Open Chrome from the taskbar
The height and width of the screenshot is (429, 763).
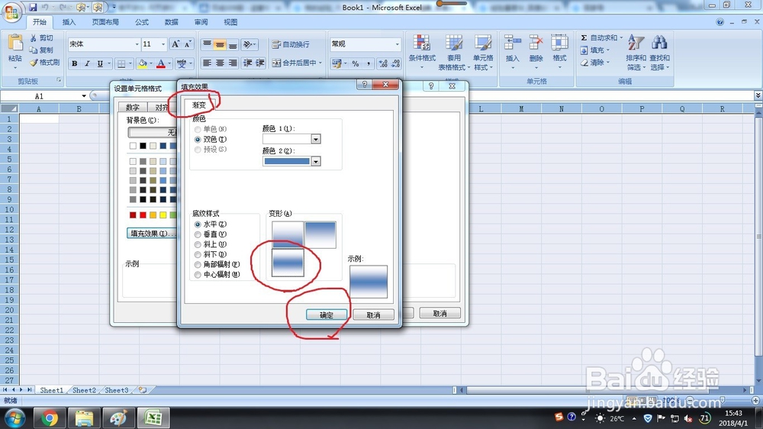click(x=49, y=418)
